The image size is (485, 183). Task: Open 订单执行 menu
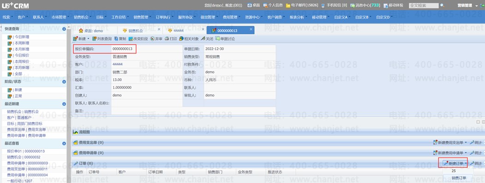[x=164, y=17]
